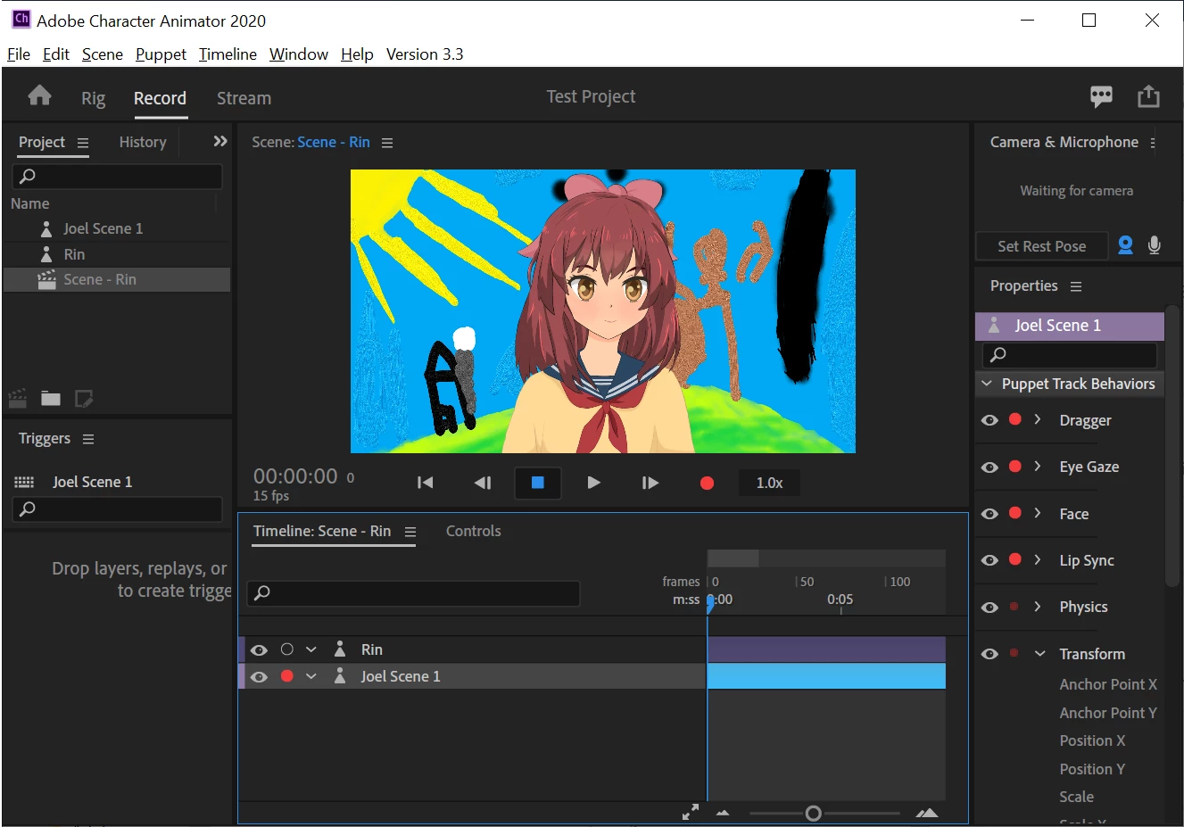Toggle Transform behavior visibility eye

(x=989, y=654)
